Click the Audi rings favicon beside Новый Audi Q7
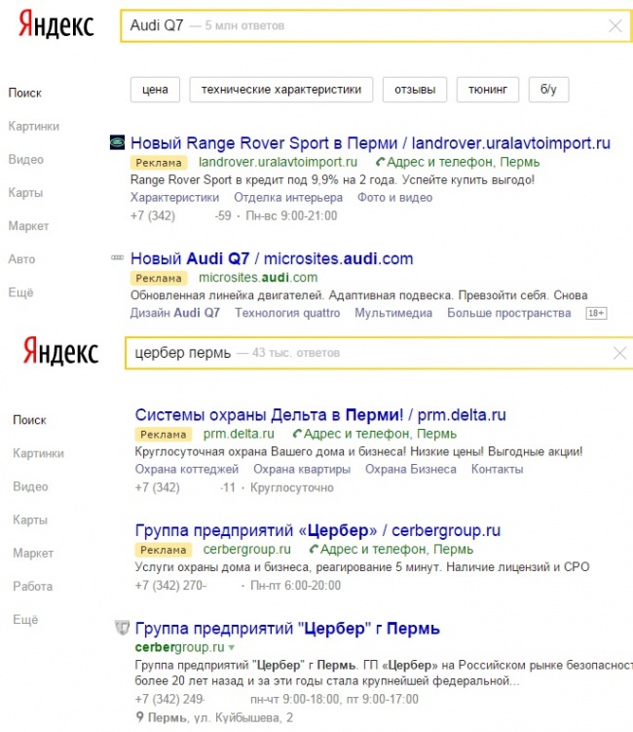The width and height of the screenshot is (633, 732). coord(117,257)
